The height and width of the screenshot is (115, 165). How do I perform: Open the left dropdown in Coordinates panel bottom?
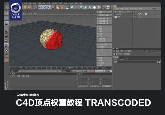pos(82,86)
